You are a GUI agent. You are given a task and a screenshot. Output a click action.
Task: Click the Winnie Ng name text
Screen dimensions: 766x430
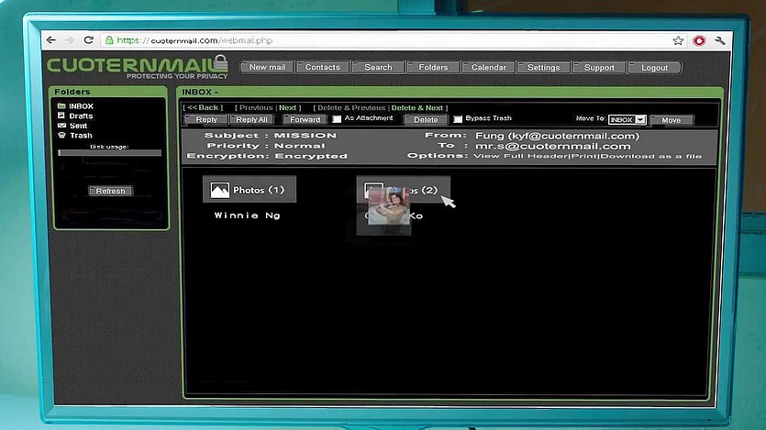pyautogui.click(x=247, y=215)
